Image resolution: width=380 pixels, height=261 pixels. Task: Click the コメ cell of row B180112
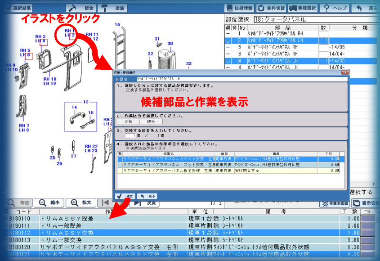(368, 233)
